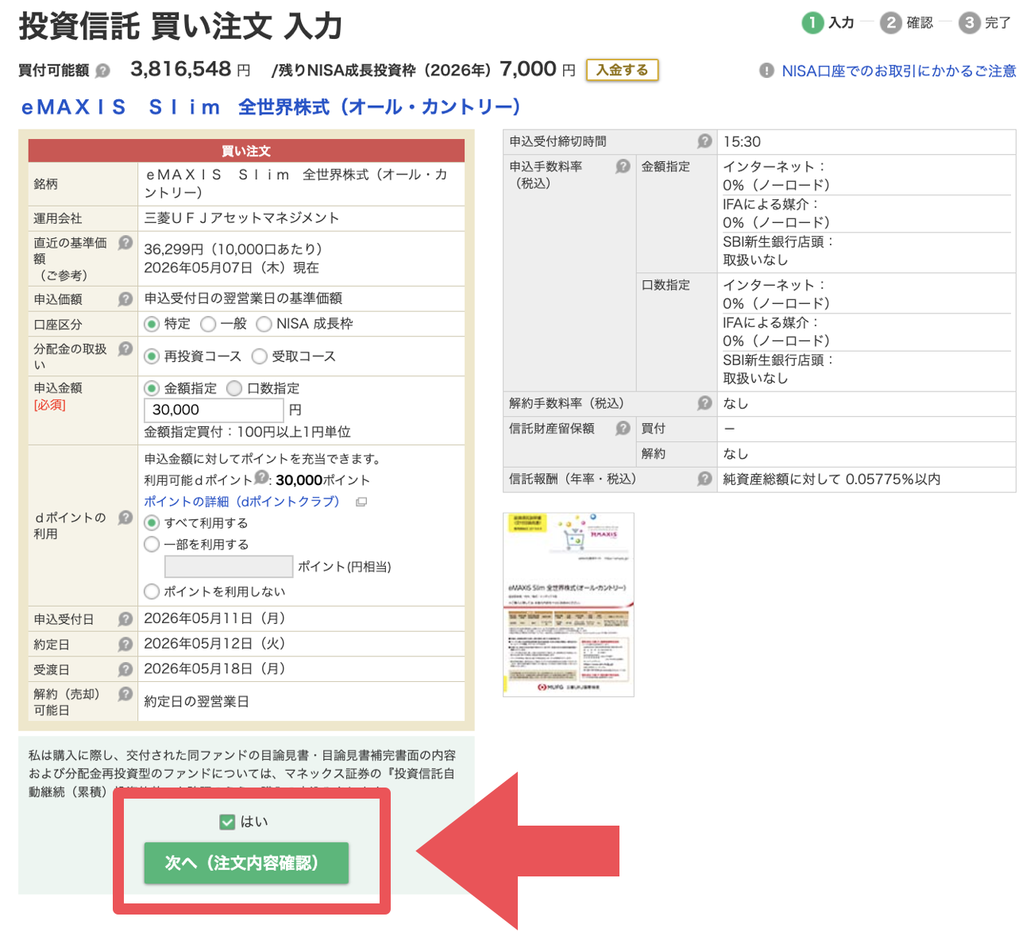
Task: Click the partial points amount input box
Action: [x=229, y=566]
